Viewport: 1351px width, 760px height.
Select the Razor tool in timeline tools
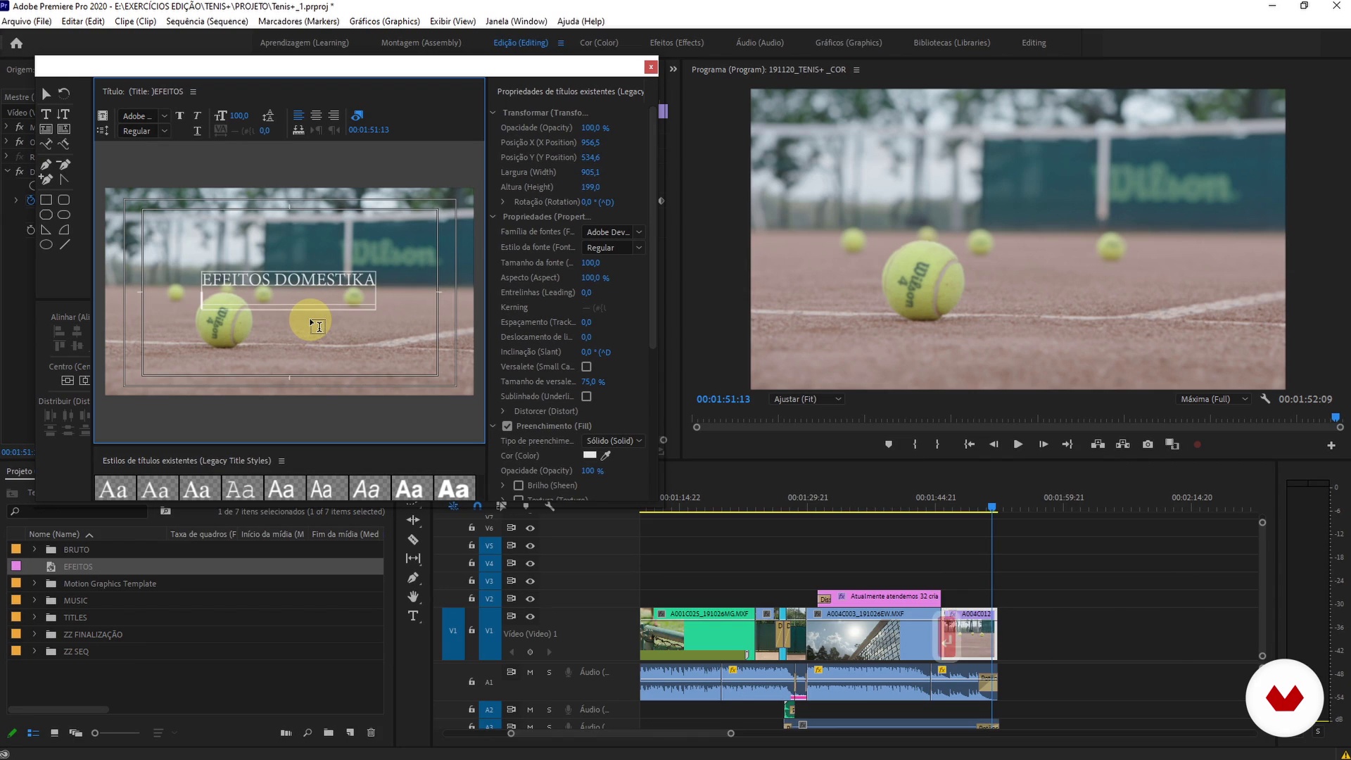(x=413, y=540)
